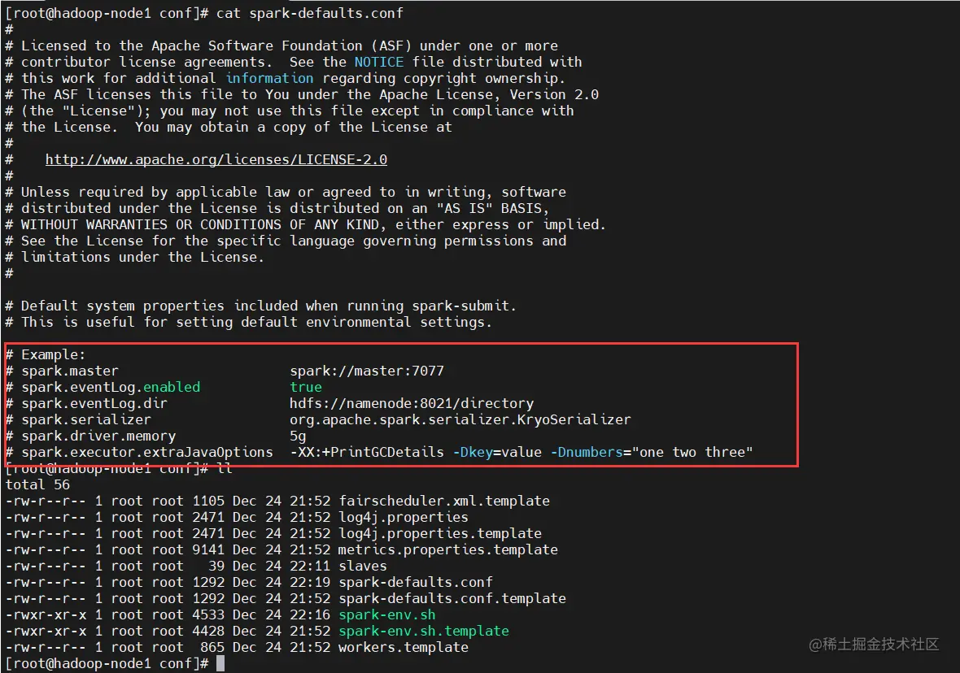960x673 pixels.
Task: Click green spark-env.sh file name
Action: pos(387,614)
